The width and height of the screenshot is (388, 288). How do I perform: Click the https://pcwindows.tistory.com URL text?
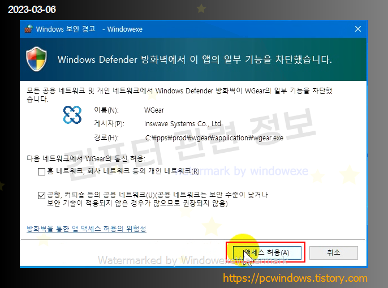[x=295, y=278]
